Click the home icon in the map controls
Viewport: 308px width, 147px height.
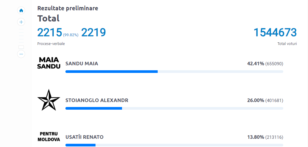tap(21, 11)
